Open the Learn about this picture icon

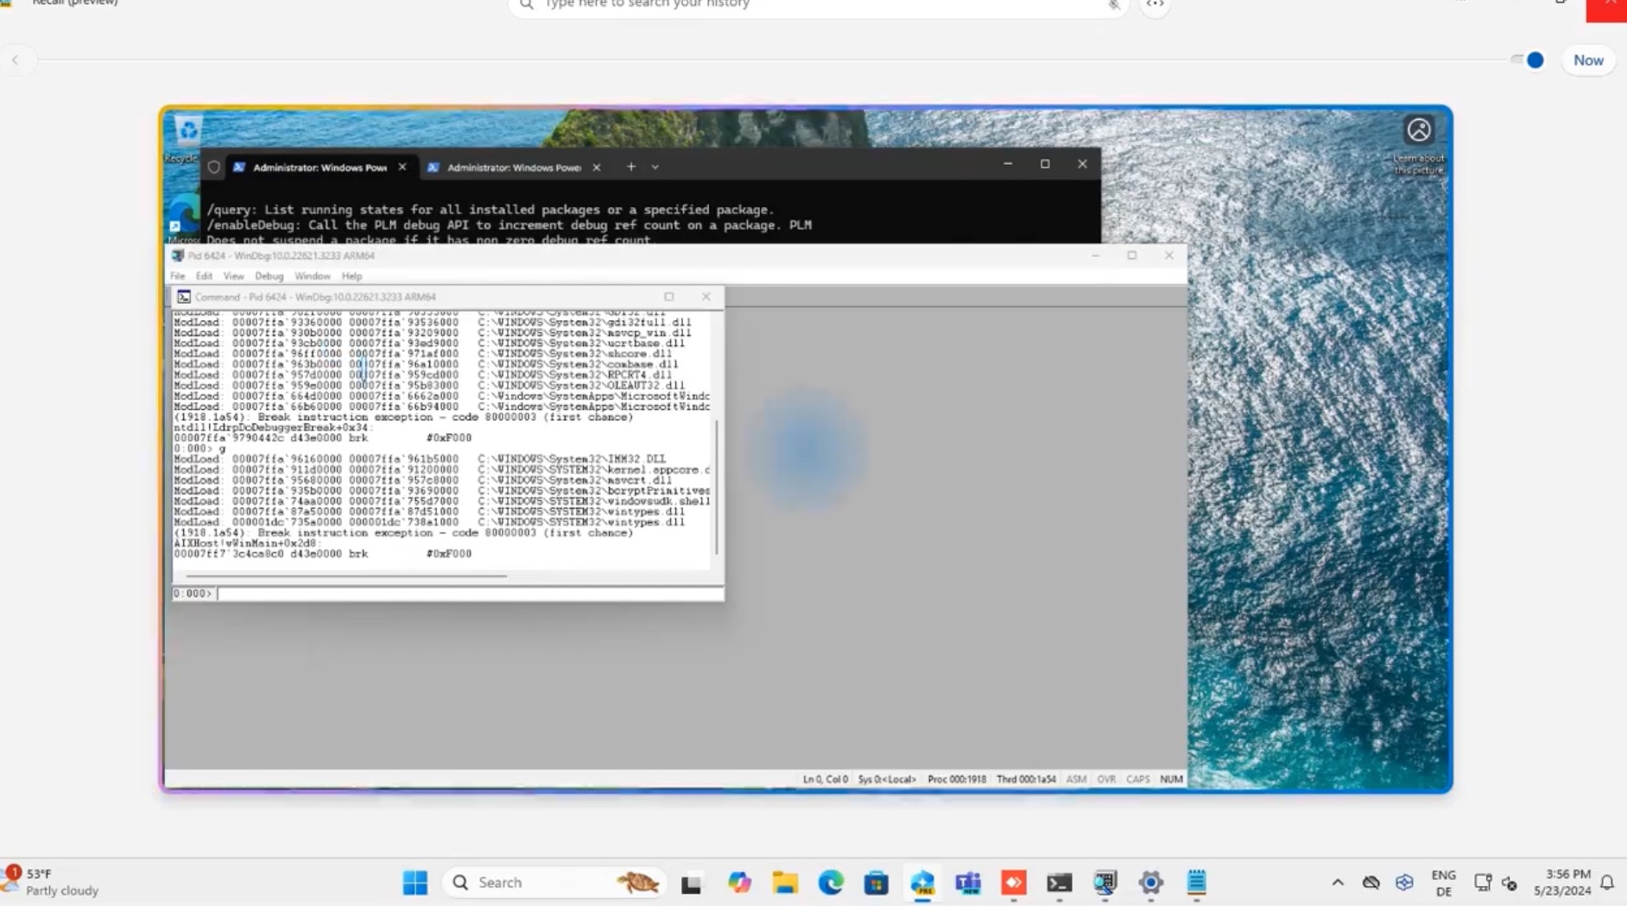coord(1419,130)
